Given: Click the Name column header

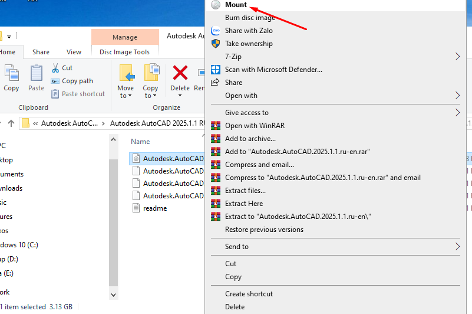Looking at the screenshot, I should [x=140, y=142].
